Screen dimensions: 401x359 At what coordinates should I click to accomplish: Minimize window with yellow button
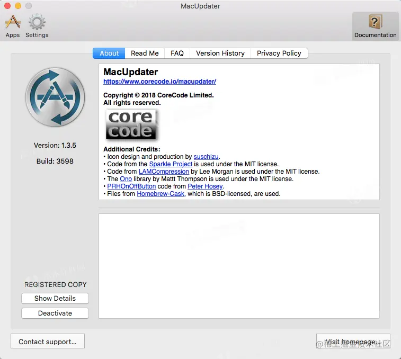tap(18, 6)
